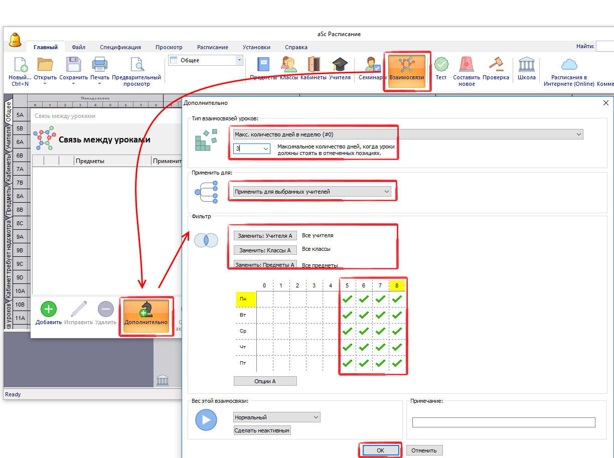The width and height of the screenshot is (614, 458).
Task: Toggle the Ср period 7 checkmark cell
Action: [x=380, y=332]
